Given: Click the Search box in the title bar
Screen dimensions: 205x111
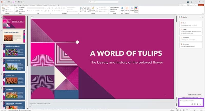Looking at the screenshot, I should (x=103, y=2).
